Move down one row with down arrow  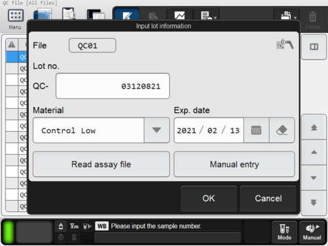point(314,178)
